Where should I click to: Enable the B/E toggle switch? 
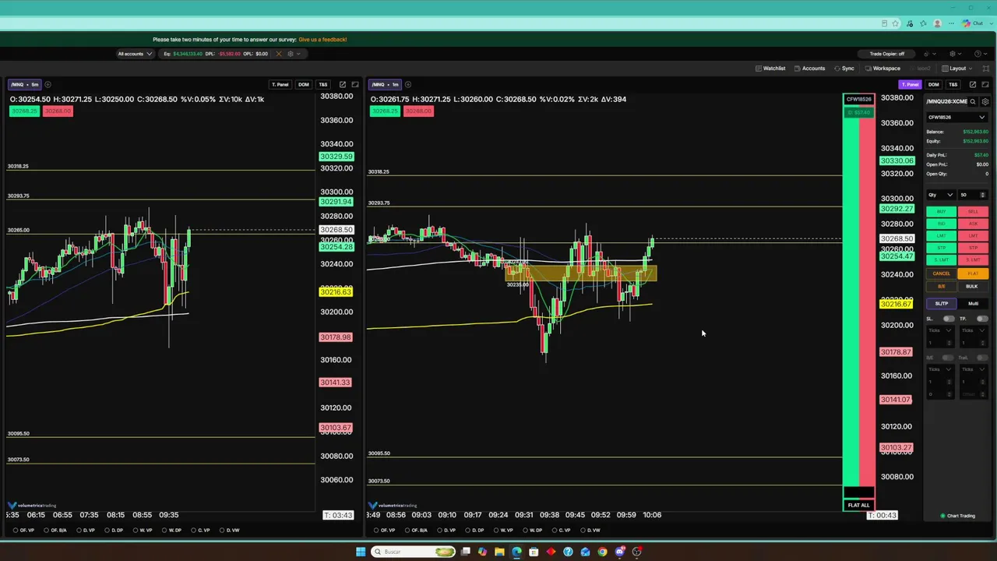948,358
